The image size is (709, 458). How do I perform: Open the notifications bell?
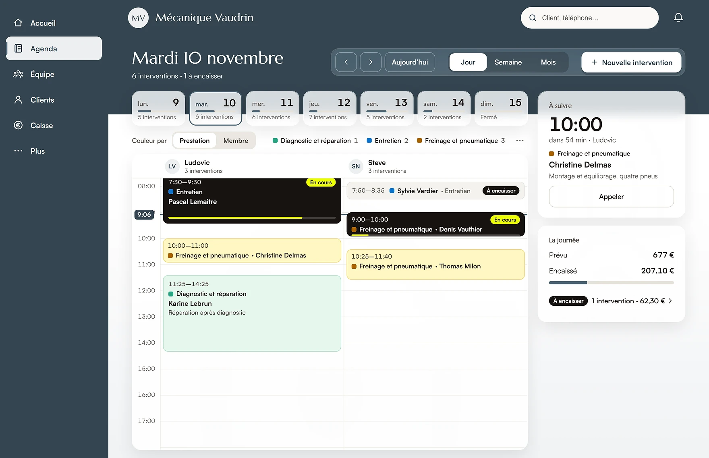[x=678, y=18]
